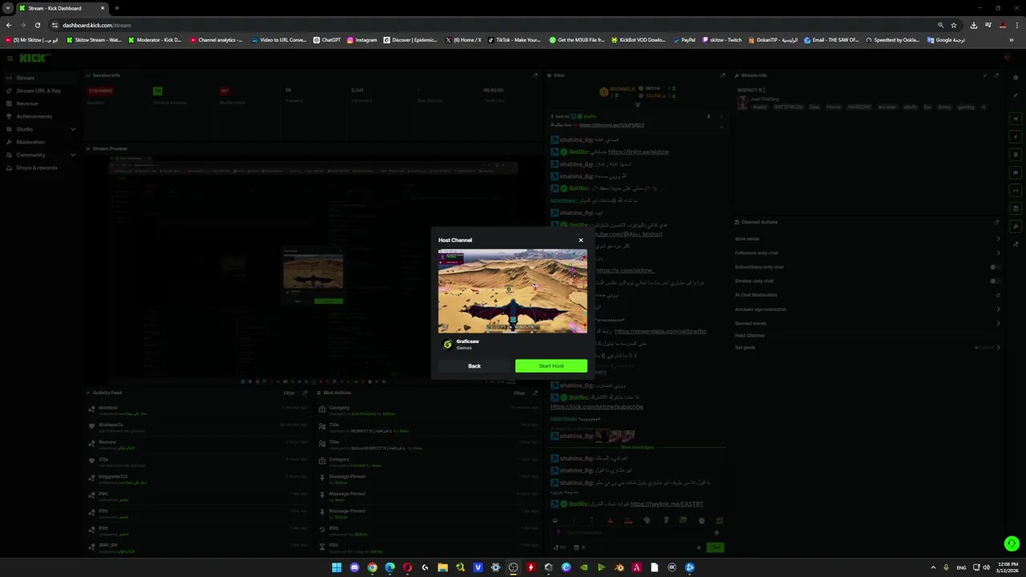Expand Followers-only chat chevron
The height and width of the screenshot is (577, 1026).
click(x=998, y=253)
